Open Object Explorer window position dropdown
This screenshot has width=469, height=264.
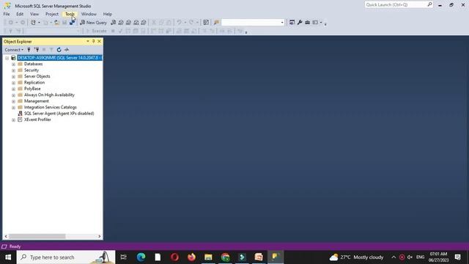coord(88,41)
